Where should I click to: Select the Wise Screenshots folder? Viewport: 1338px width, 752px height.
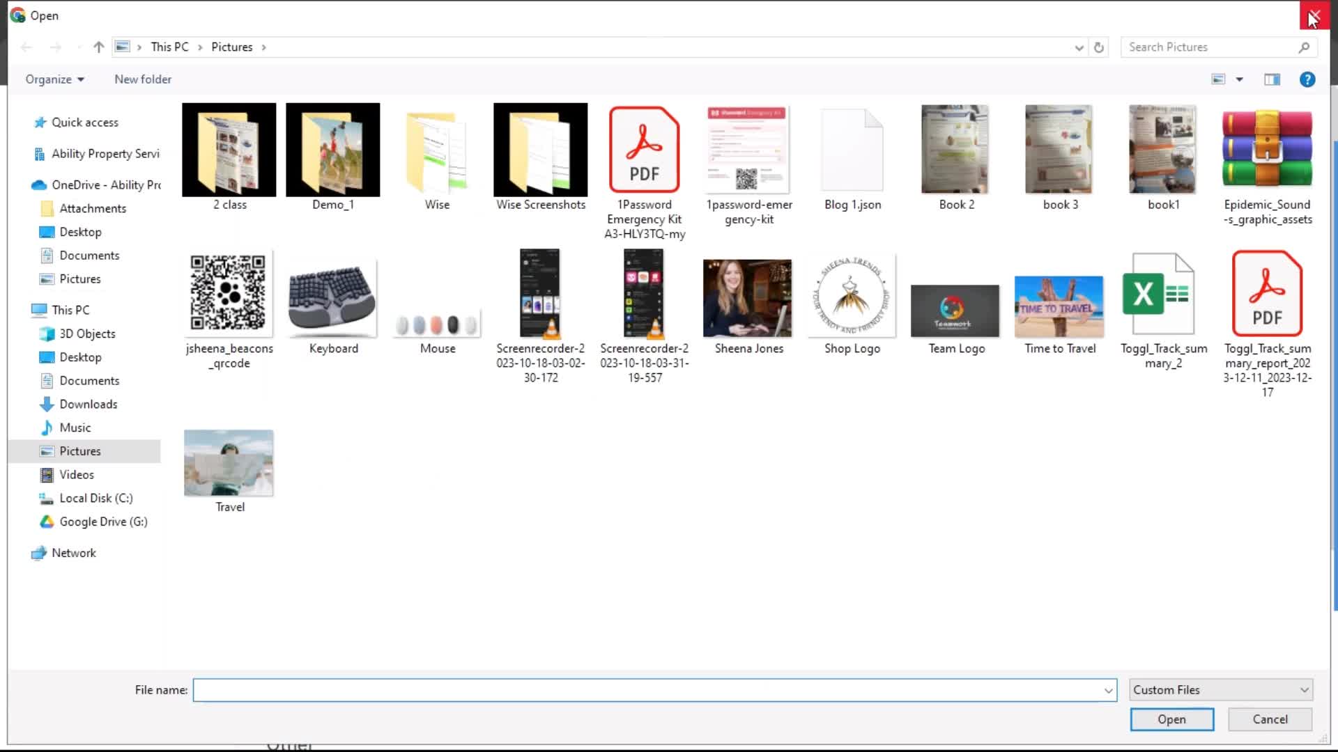click(541, 158)
